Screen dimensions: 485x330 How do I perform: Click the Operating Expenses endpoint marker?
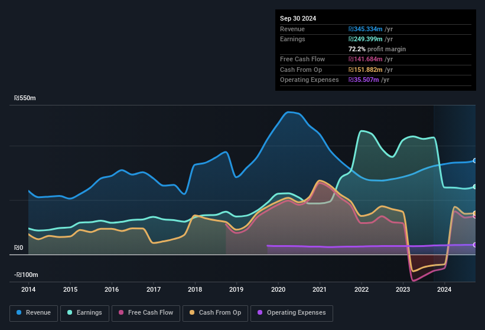pyautogui.click(x=475, y=245)
